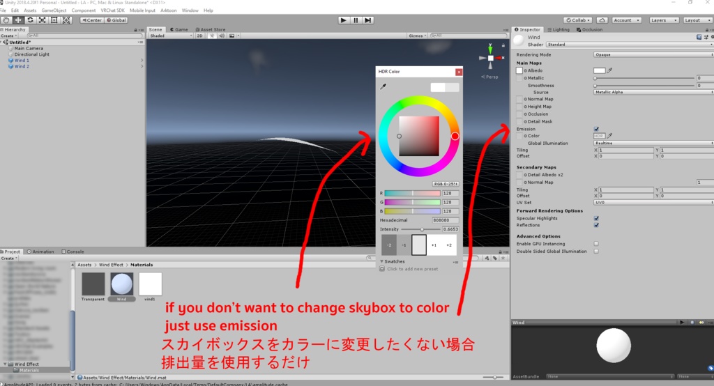Switch to the Lighting tab
Image resolution: width=714 pixels, height=386 pixels.
[x=559, y=29]
